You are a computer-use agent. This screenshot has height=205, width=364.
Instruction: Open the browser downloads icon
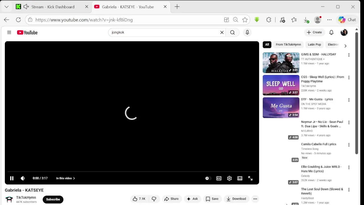(306, 20)
